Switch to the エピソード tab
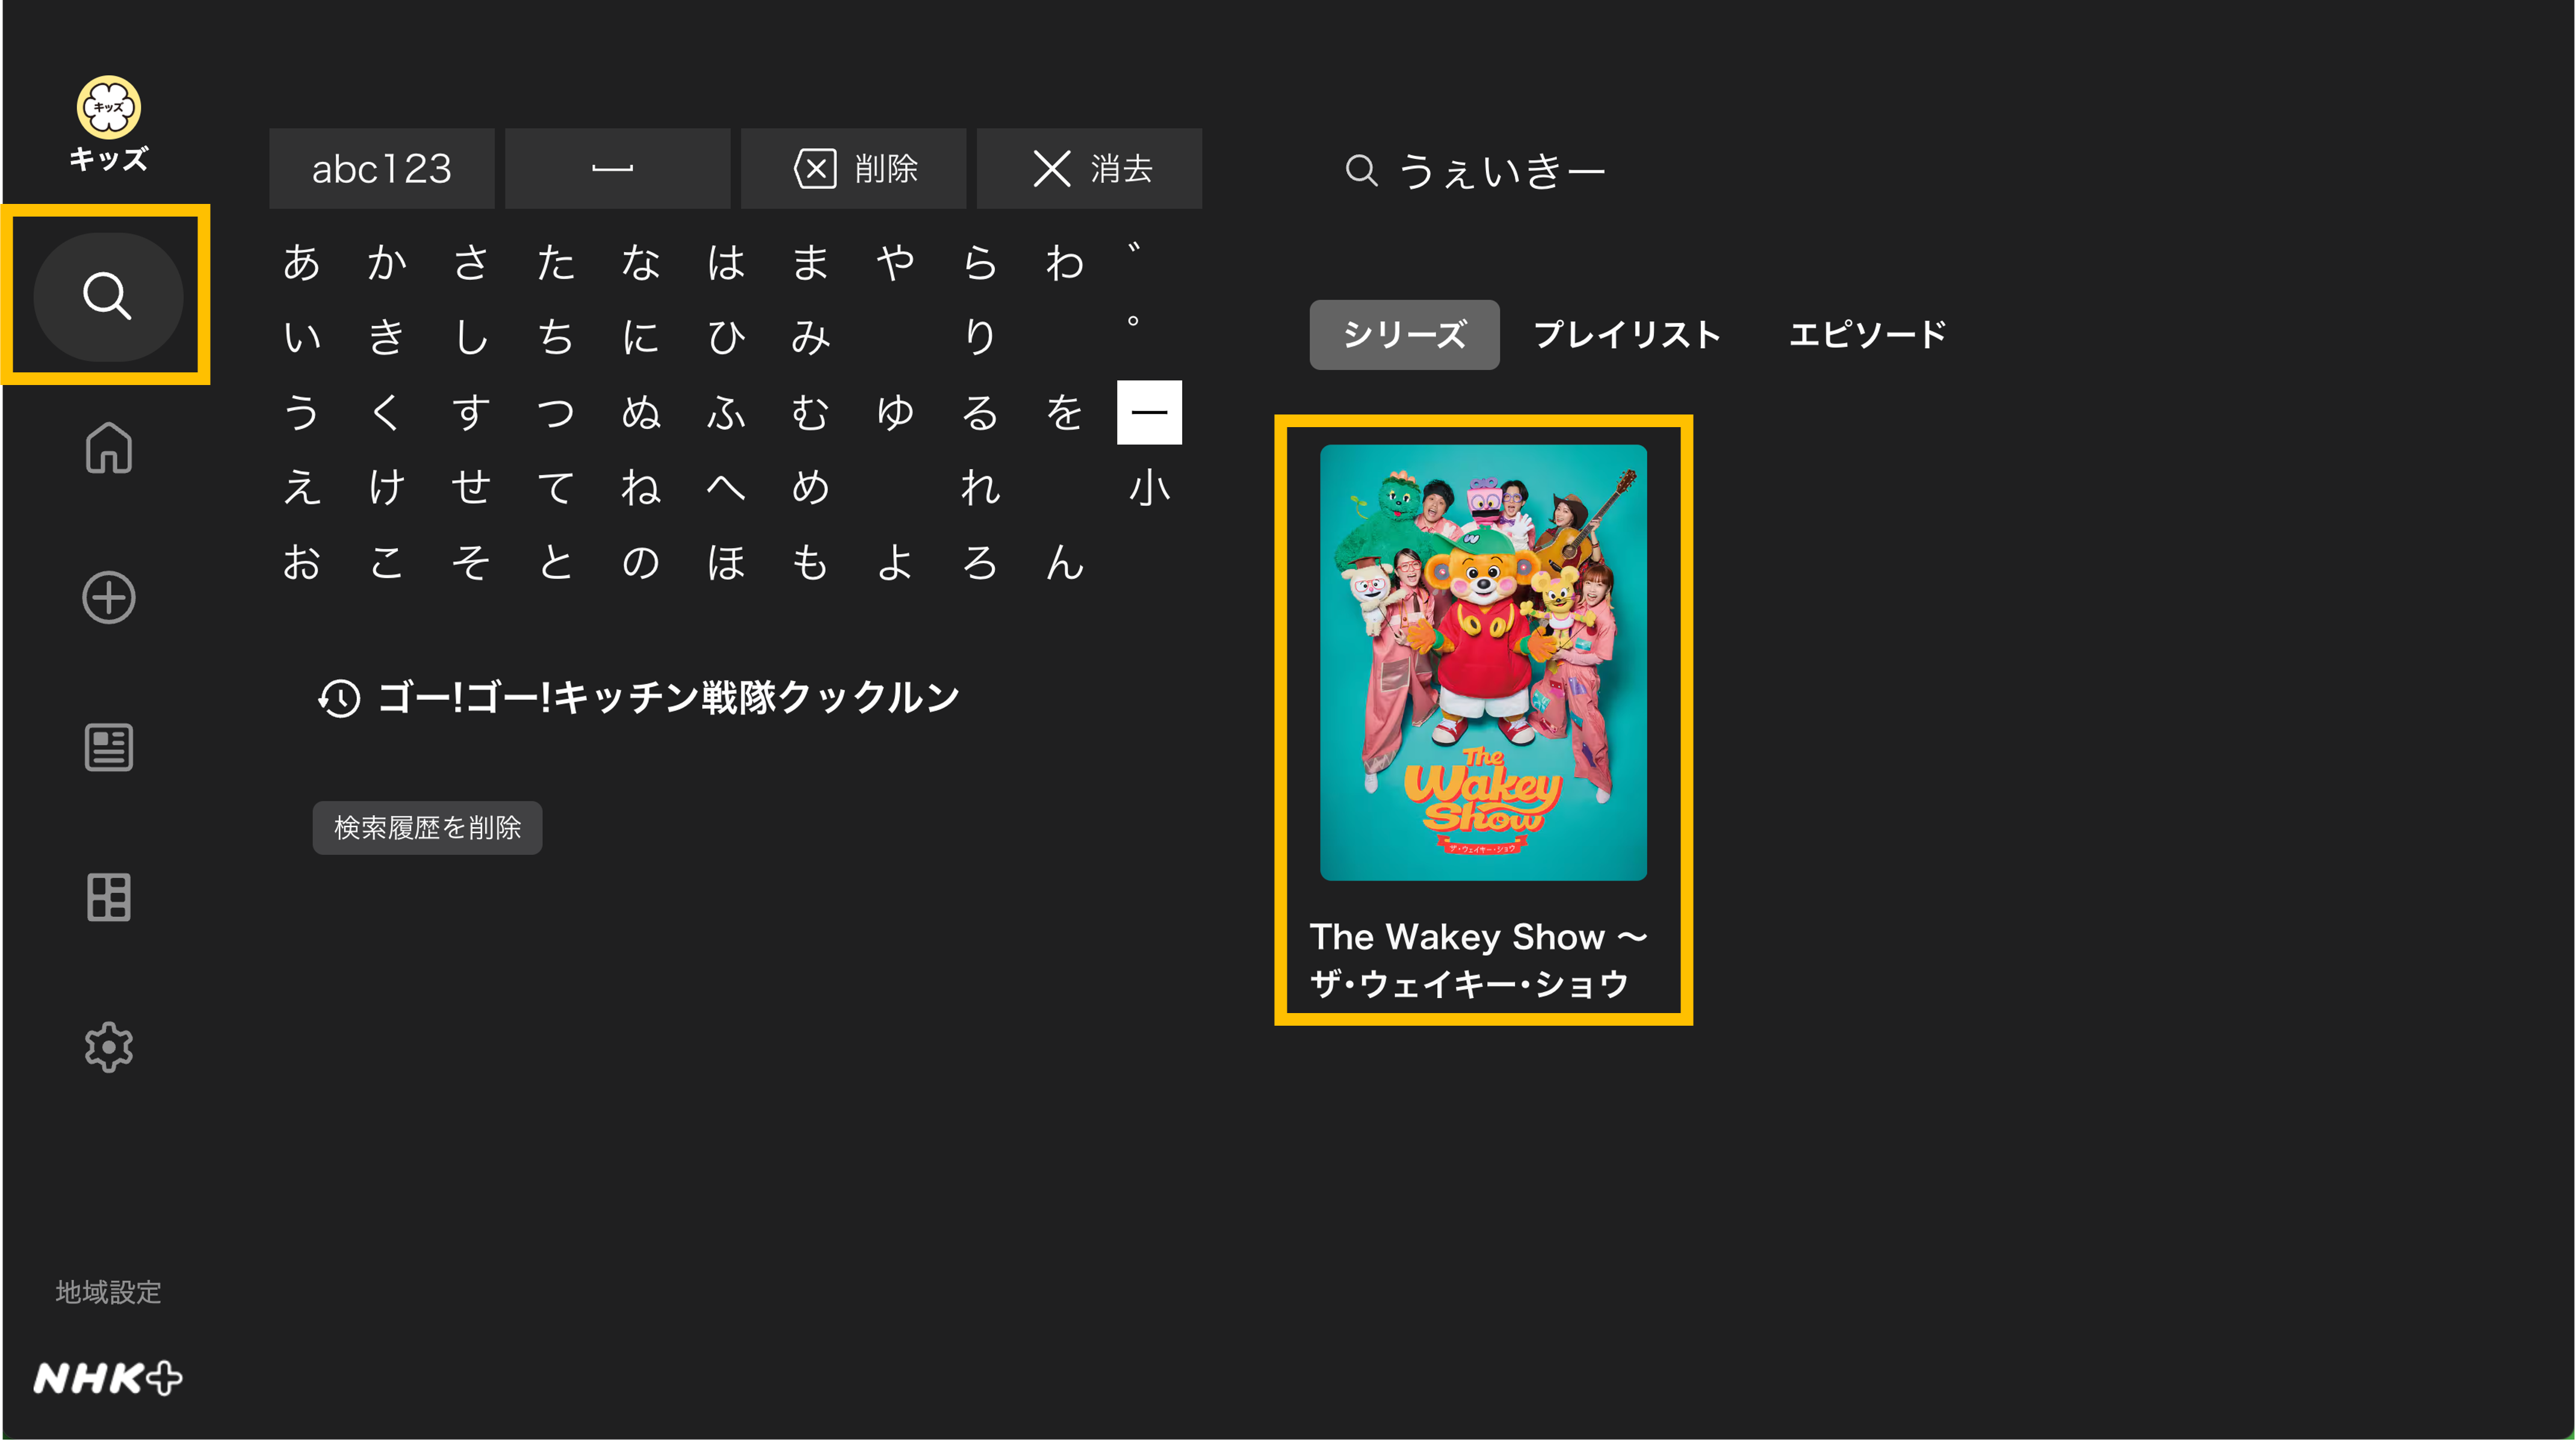This screenshot has height=1442, width=2576. (1867, 334)
